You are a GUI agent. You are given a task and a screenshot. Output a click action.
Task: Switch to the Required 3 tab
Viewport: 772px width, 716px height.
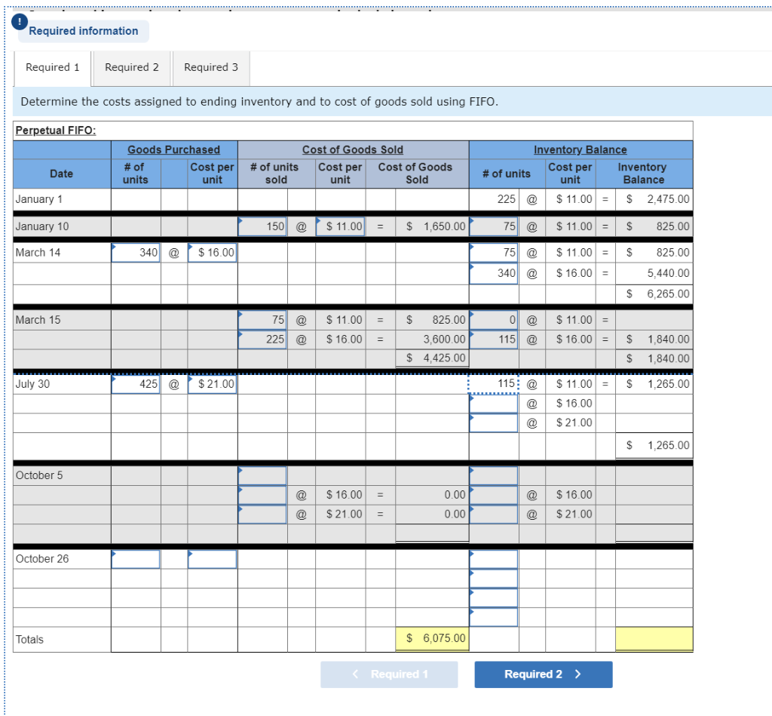tap(211, 67)
